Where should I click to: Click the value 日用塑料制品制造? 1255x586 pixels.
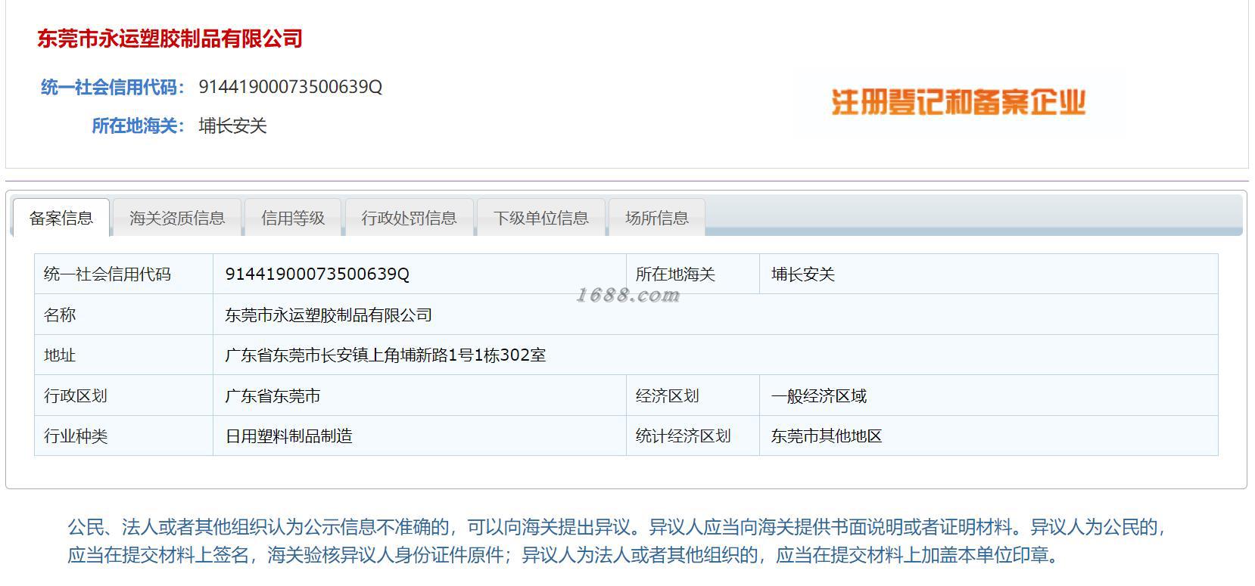tap(288, 436)
